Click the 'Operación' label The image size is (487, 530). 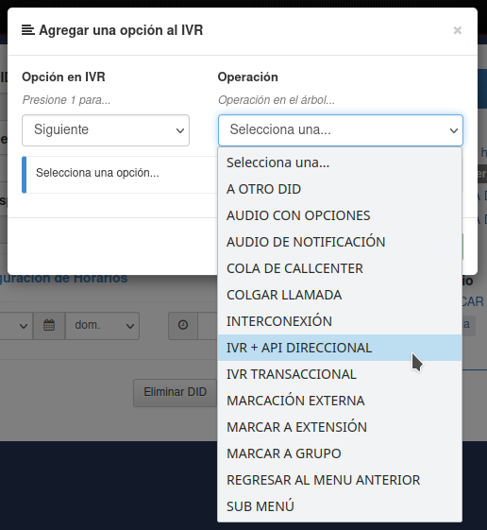[248, 77]
